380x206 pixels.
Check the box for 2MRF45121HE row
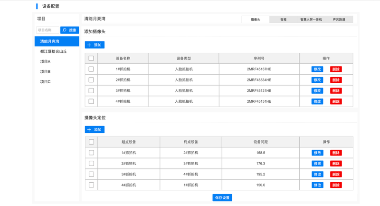click(91, 90)
